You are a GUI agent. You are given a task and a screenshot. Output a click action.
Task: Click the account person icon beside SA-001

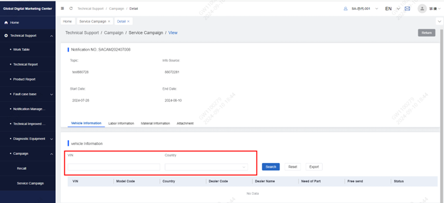coord(345,9)
